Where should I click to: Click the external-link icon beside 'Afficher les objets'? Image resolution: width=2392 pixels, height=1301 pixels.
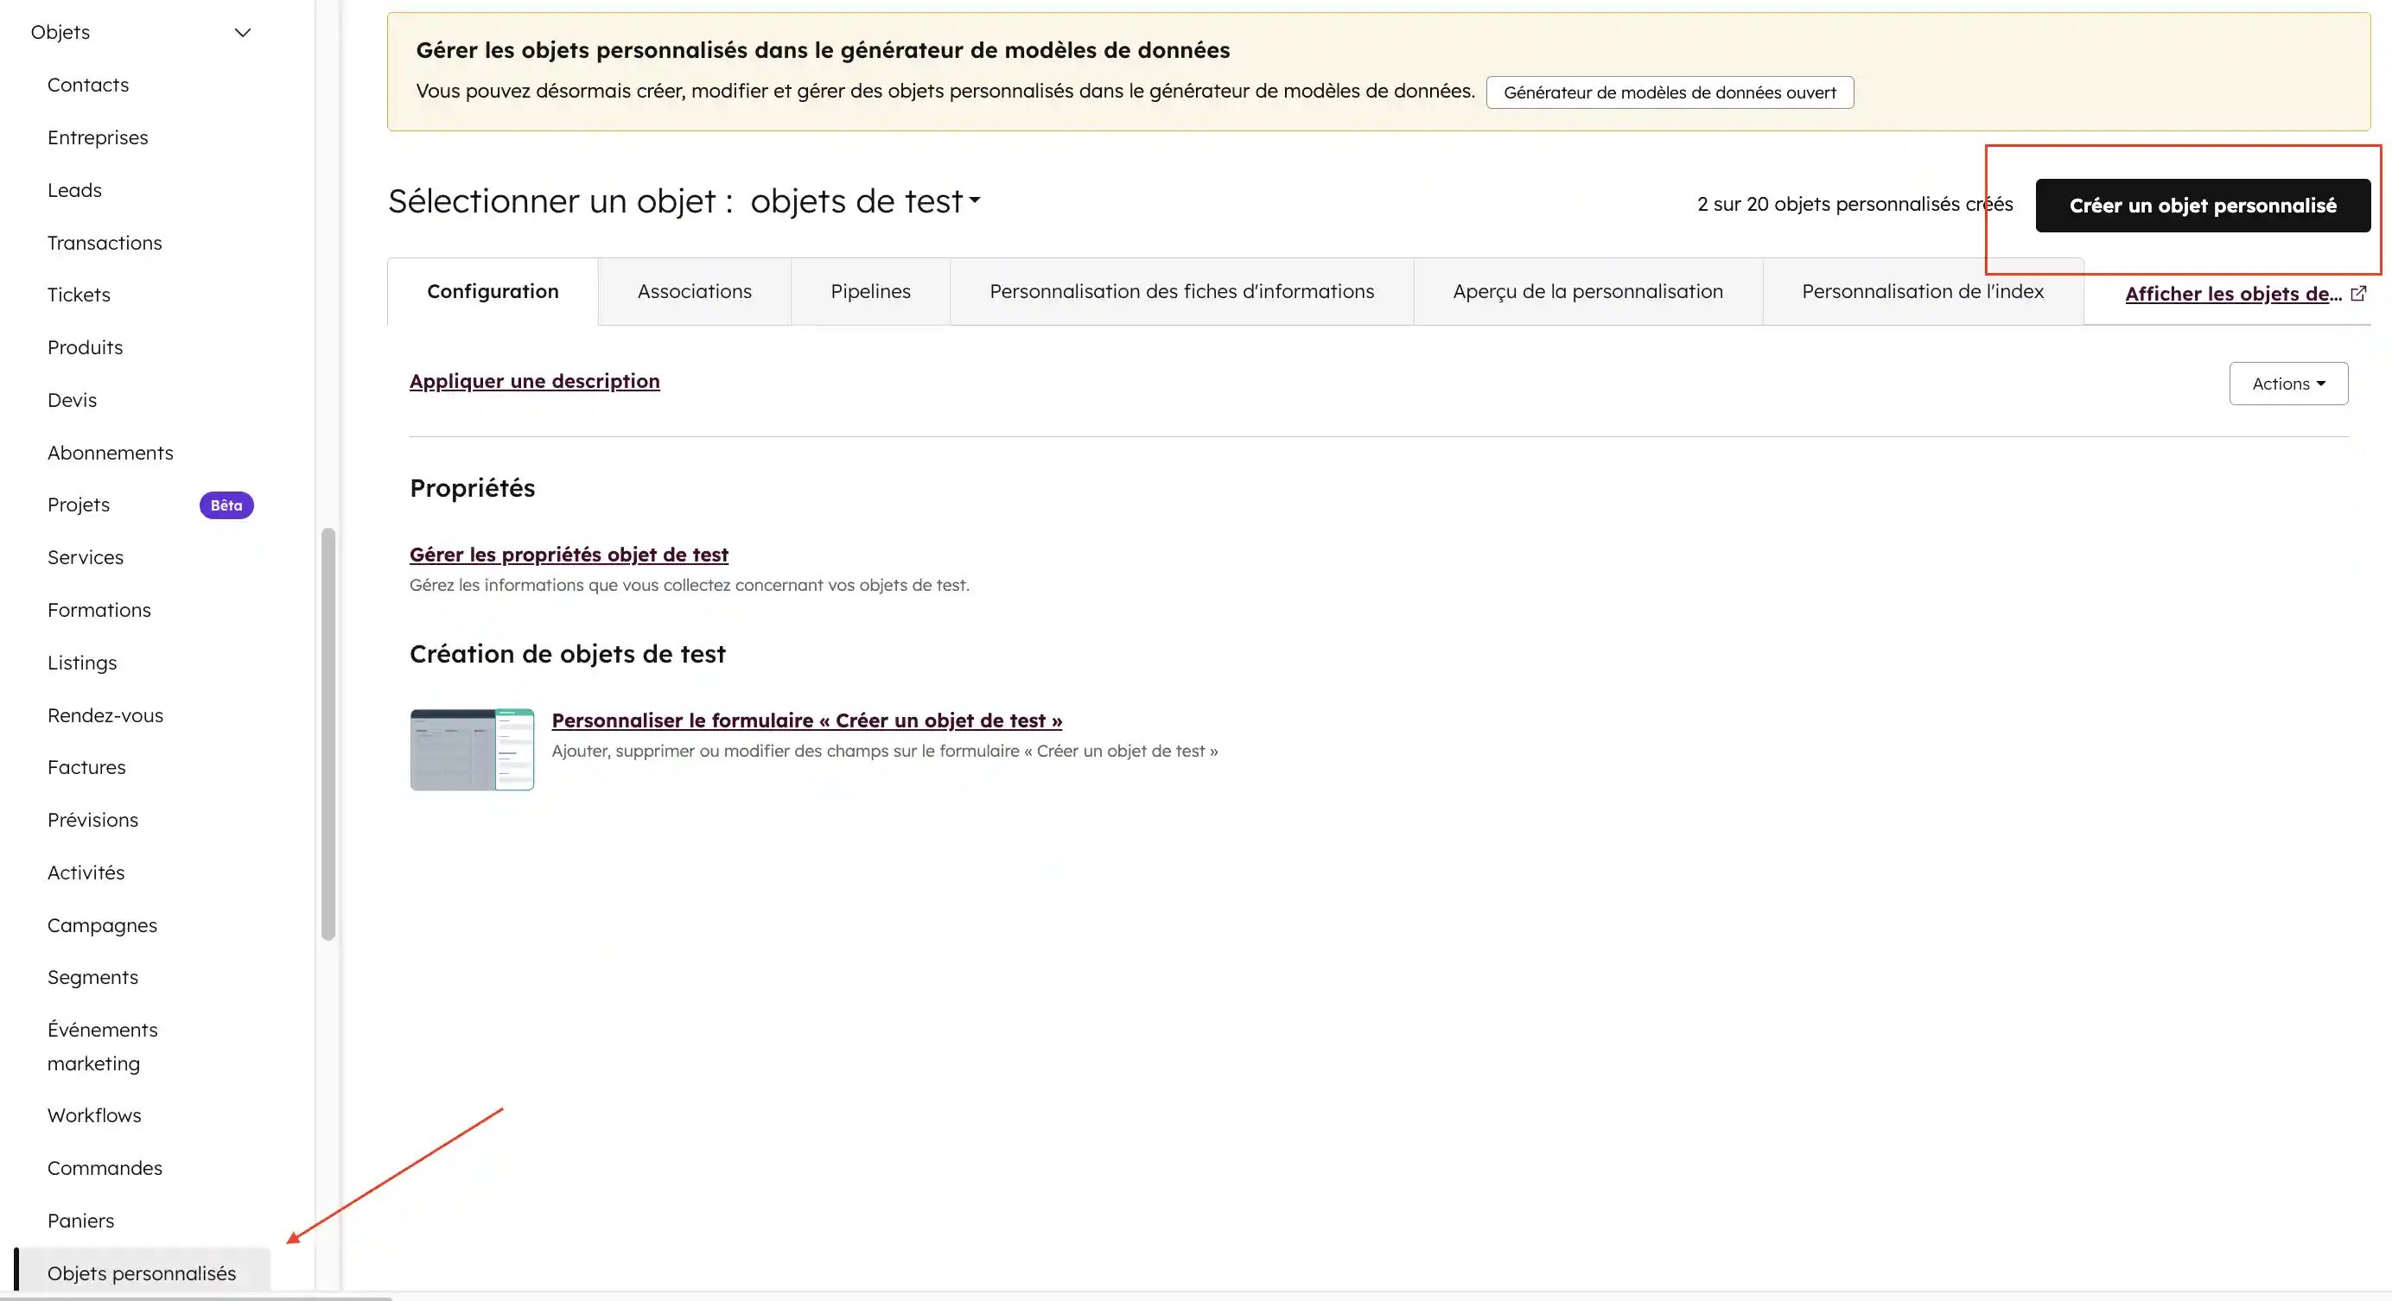point(2358,293)
